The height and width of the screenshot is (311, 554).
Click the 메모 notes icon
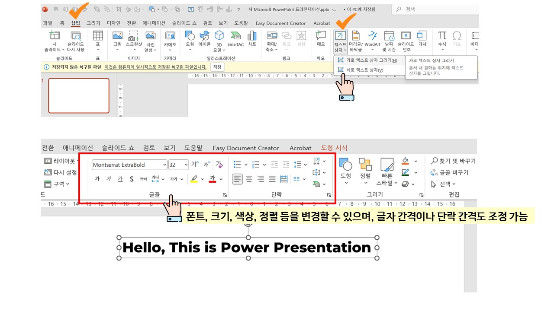[x=321, y=39]
